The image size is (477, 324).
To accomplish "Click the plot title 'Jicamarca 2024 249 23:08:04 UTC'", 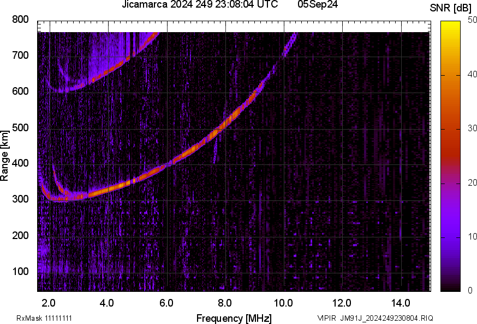I will coord(200,4).
